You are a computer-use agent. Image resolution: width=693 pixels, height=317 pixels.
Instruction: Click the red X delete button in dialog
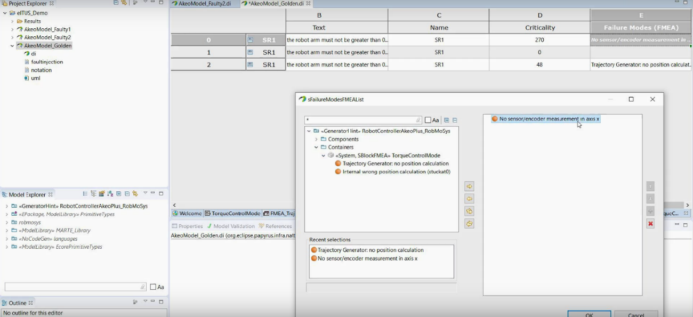pos(650,224)
